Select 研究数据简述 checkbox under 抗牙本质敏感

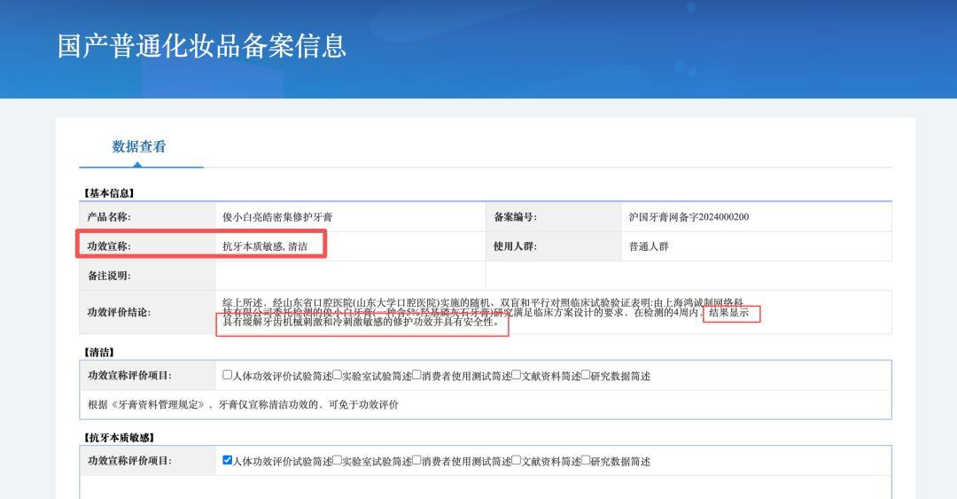(585, 461)
